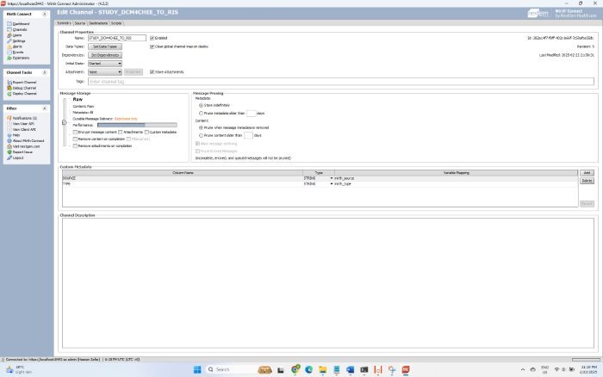
Task: Open Settings in the Mirth Connect panel
Action: (19, 40)
